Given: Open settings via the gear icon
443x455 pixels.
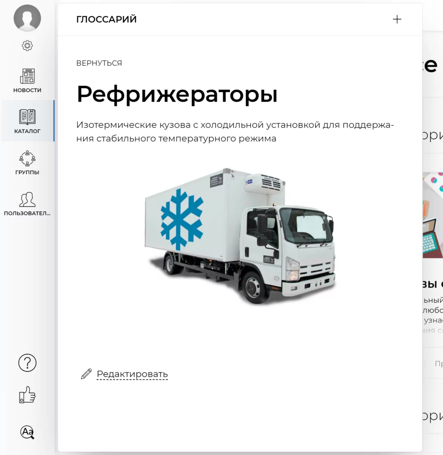Looking at the screenshot, I should pyautogui.click(x=27, y=46).
